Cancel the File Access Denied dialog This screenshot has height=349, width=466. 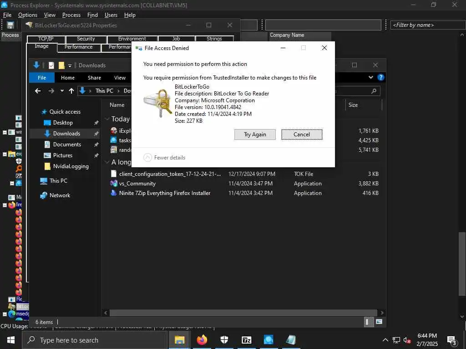point(302,135)
